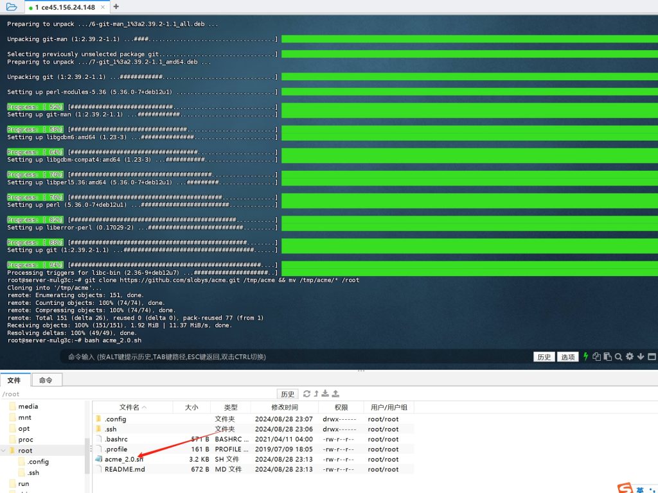Click folder tree vertical scrollbar

click(87, 456)
